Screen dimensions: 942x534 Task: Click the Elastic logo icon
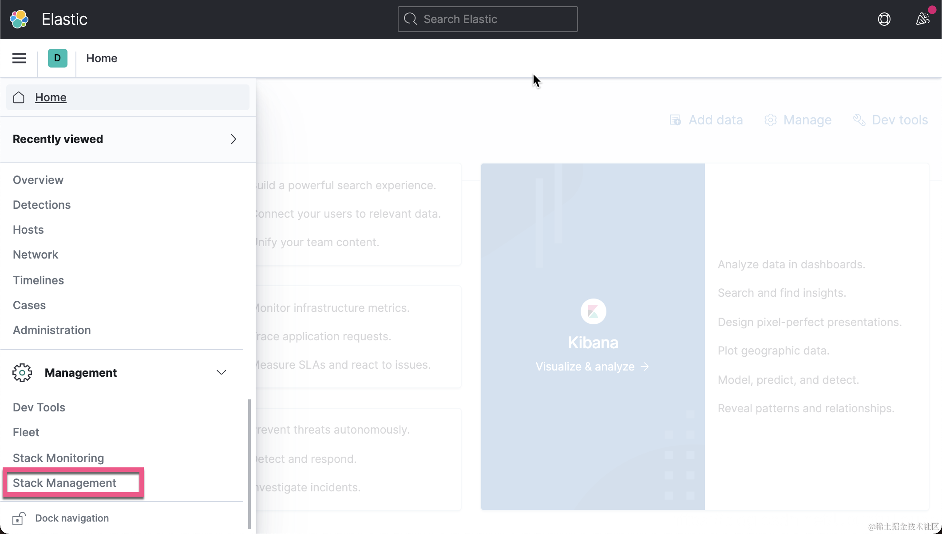click(19, 19)
